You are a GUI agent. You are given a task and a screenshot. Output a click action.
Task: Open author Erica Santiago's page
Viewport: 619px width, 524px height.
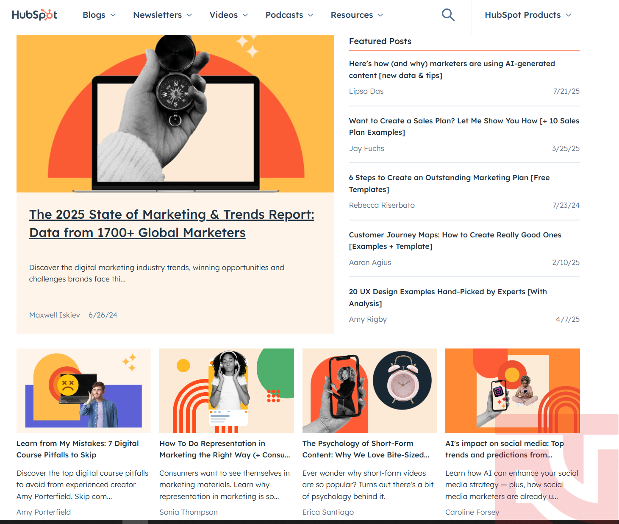coord(328,512)
